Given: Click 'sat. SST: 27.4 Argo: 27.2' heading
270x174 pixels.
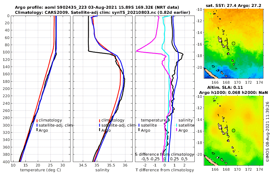Looking at the screenshot, I should click(x=233, y=5).
